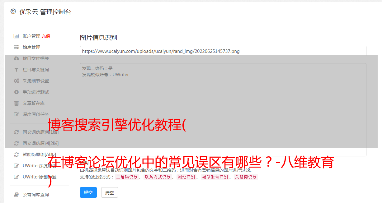Click the refresh icon for 同义词伪原创[1版]
Image resolution: width=382 pixels, height=203 pixels.
click(17, 132)
